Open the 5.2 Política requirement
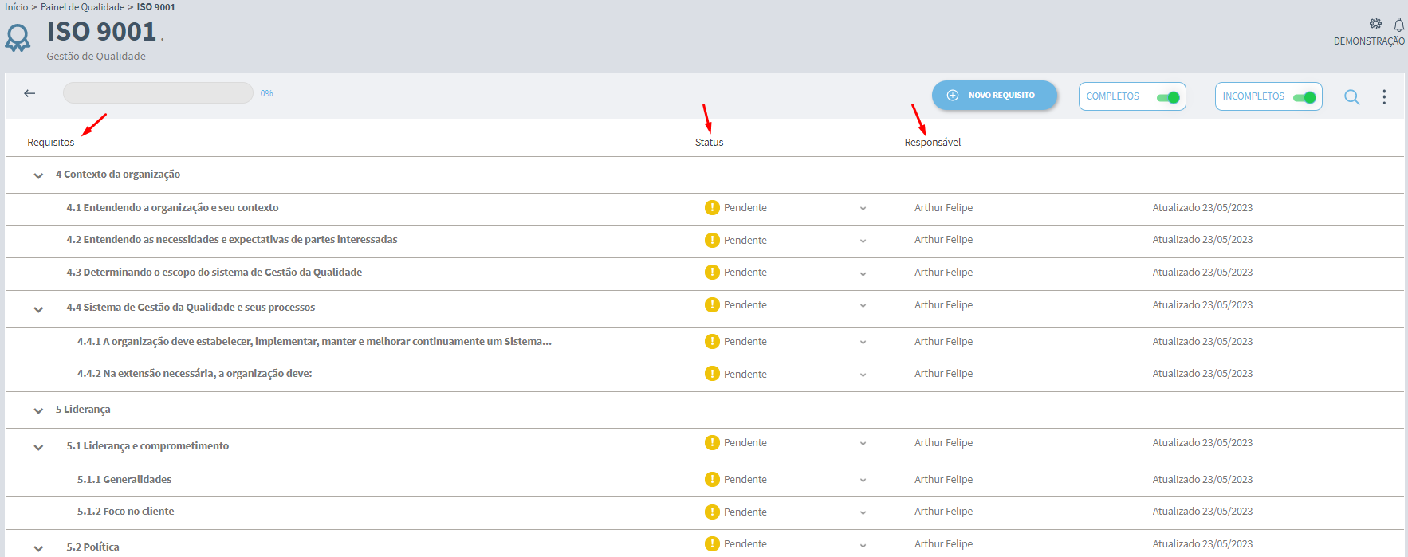The image size is (1408, 557). pos(92,547)
